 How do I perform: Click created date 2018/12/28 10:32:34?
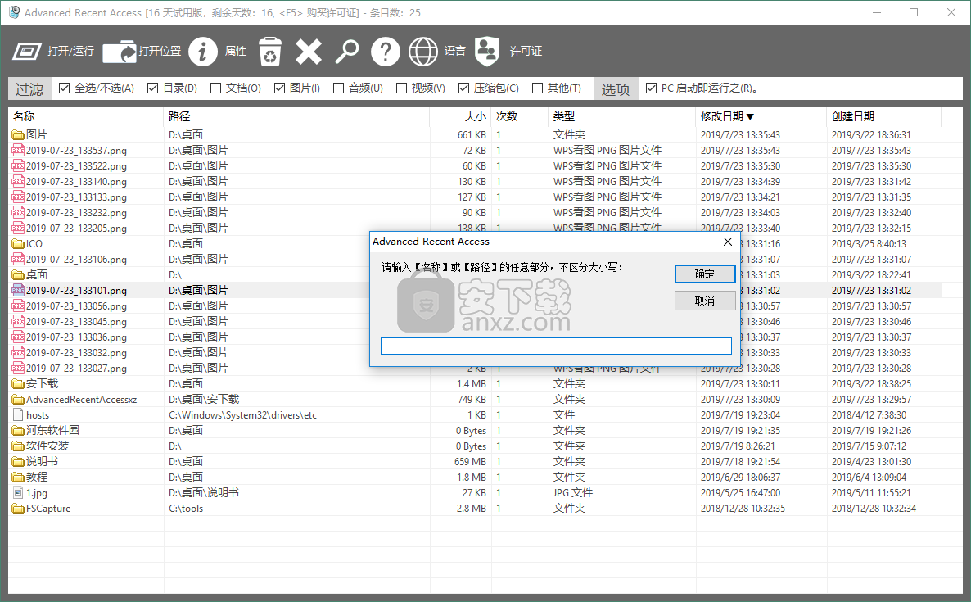[874, 509]
